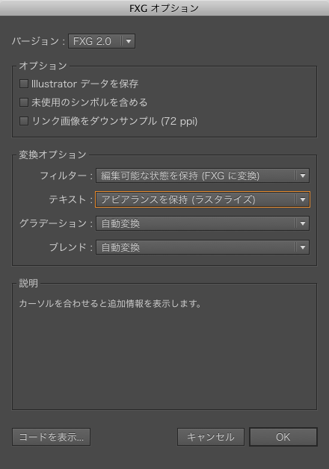Click the arrow next to FXG 2.0
329x469 pixels.
129,41
